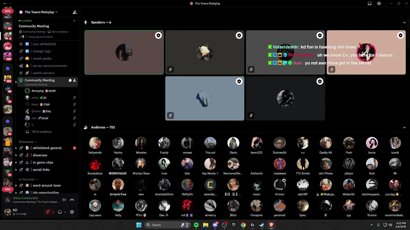Click the invite people icon in the server header
410x230 pixels.
point(75,12)
